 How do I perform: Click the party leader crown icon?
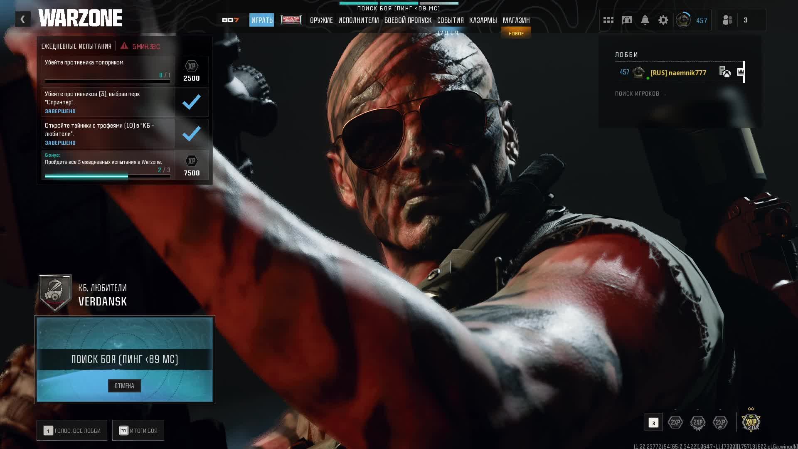coord(741,72)
